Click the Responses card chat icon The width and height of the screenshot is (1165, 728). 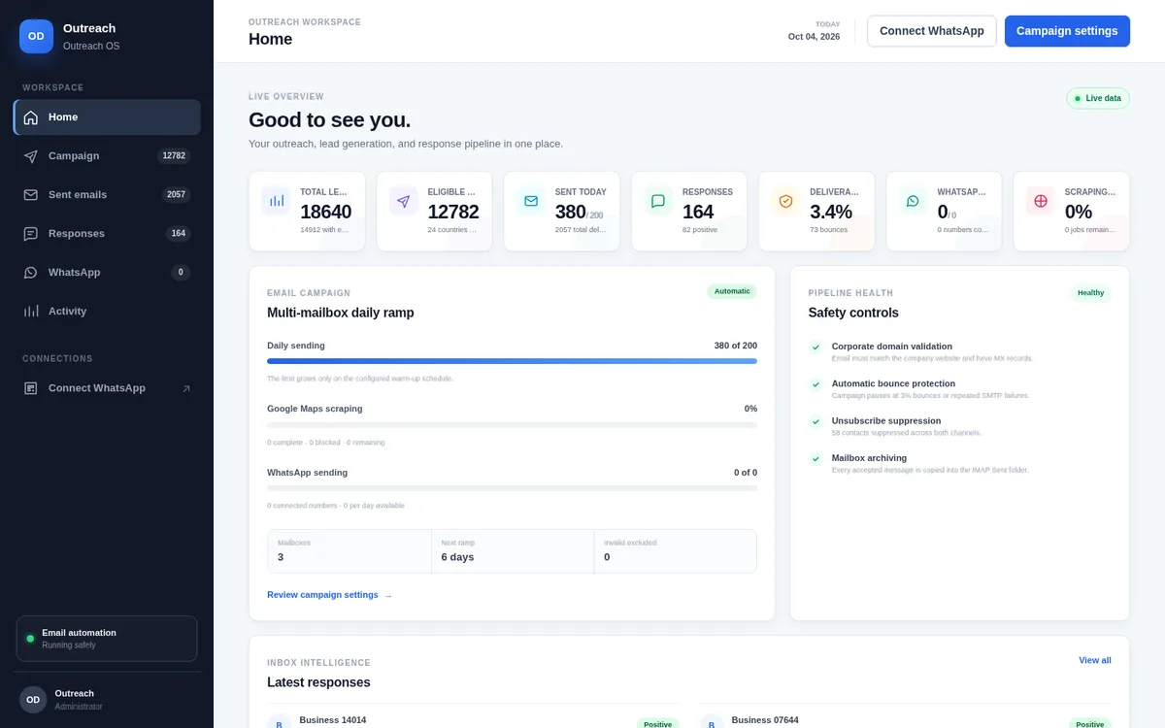point(658,201)
